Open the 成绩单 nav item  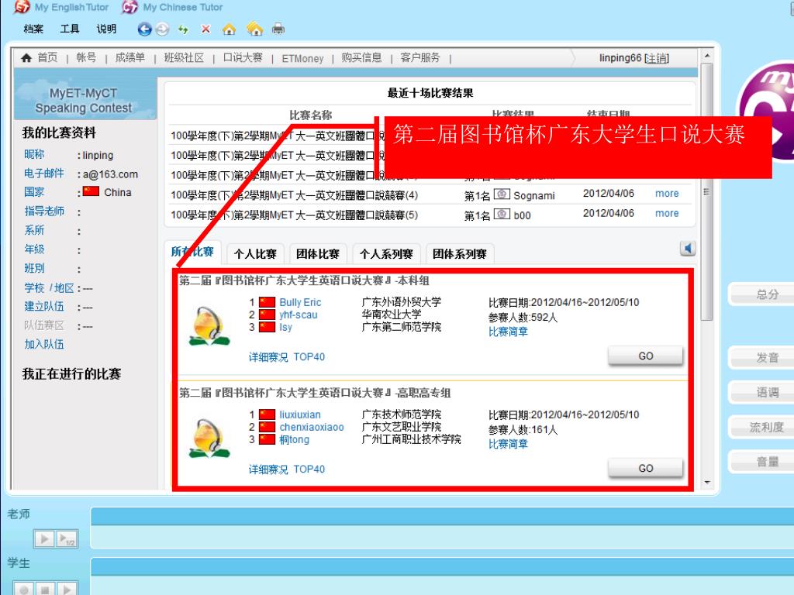pyautogui.click(x=130, y=57)
